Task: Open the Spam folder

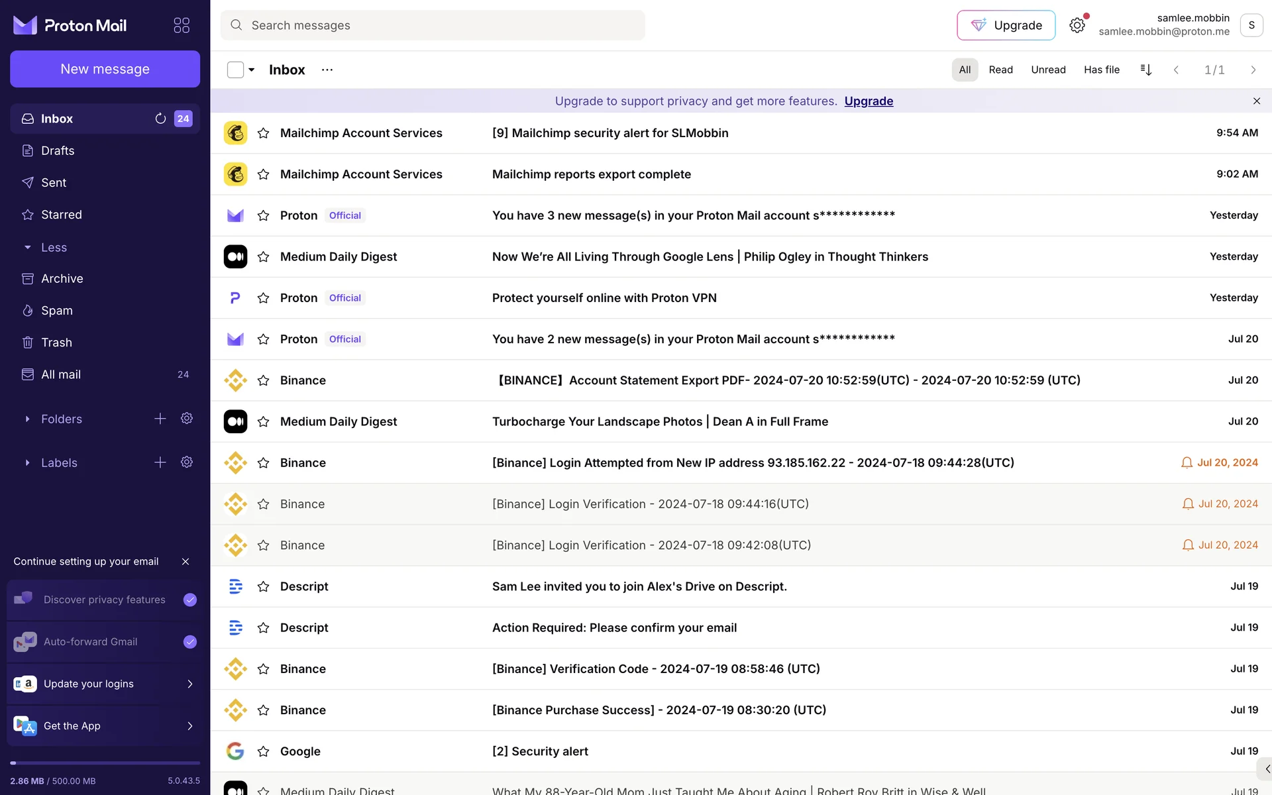Action: pos(57,311)
